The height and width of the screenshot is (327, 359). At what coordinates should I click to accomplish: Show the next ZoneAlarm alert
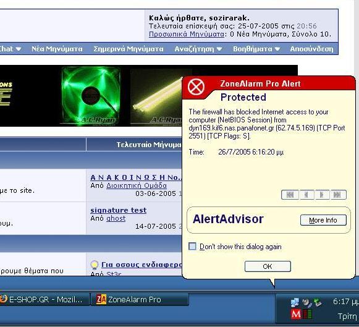322,195
